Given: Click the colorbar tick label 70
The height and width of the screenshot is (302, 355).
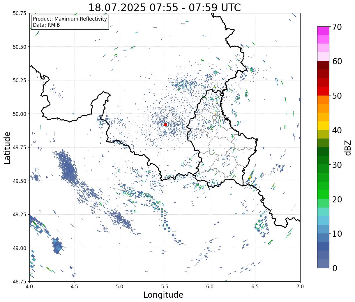Looking at the screenshot, I should (337, 27).
